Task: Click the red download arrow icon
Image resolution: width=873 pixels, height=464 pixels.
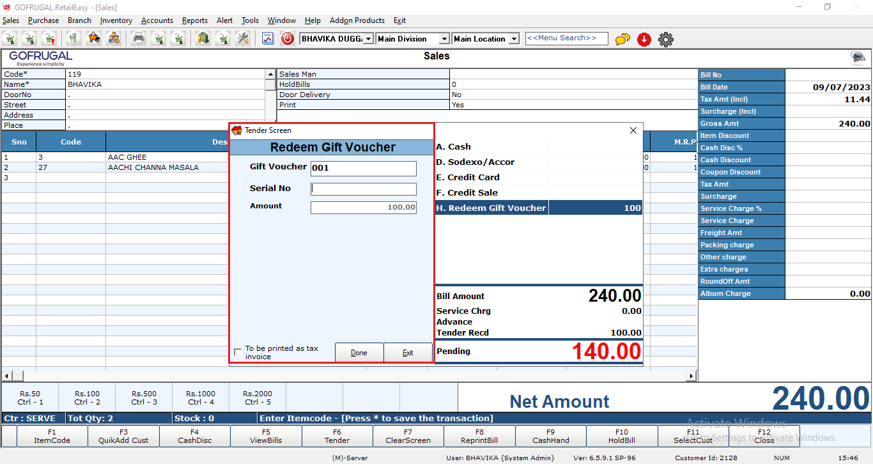Action: click(x=644, y=40)
